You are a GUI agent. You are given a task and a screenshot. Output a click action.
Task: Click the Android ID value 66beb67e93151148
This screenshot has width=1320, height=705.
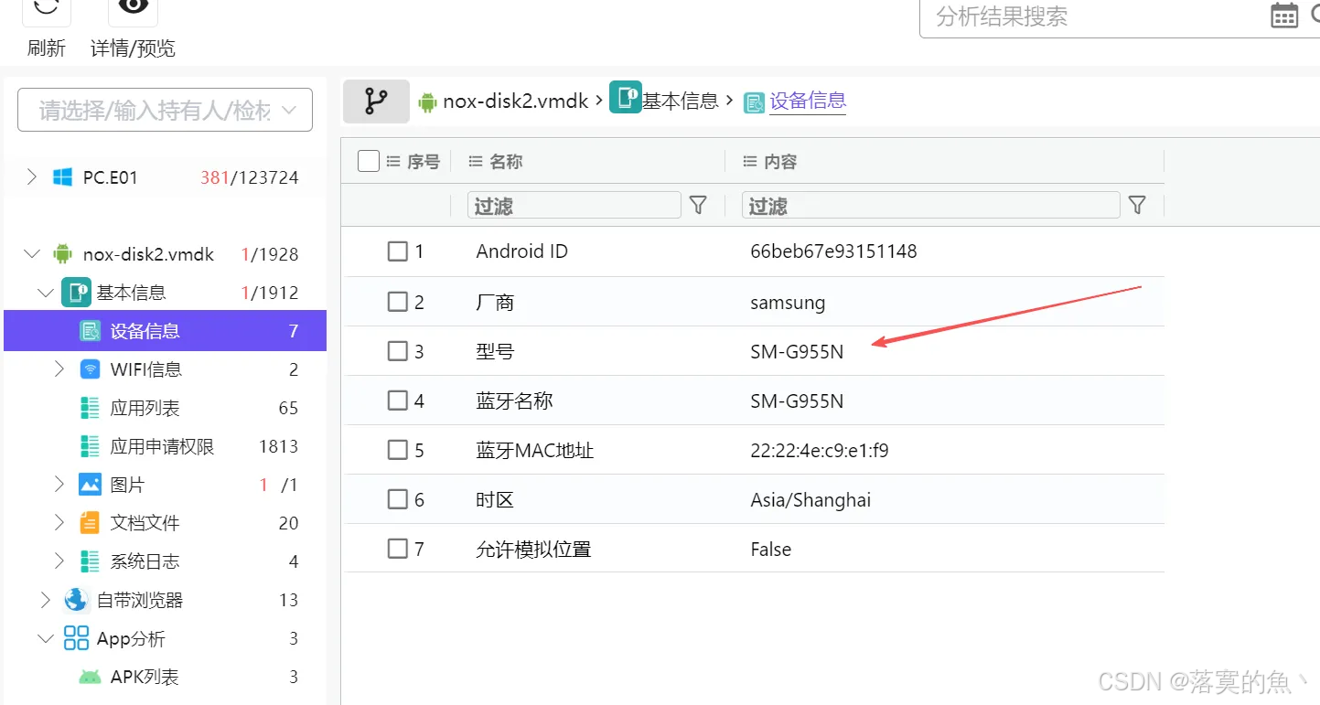click(x=833, y=251)
